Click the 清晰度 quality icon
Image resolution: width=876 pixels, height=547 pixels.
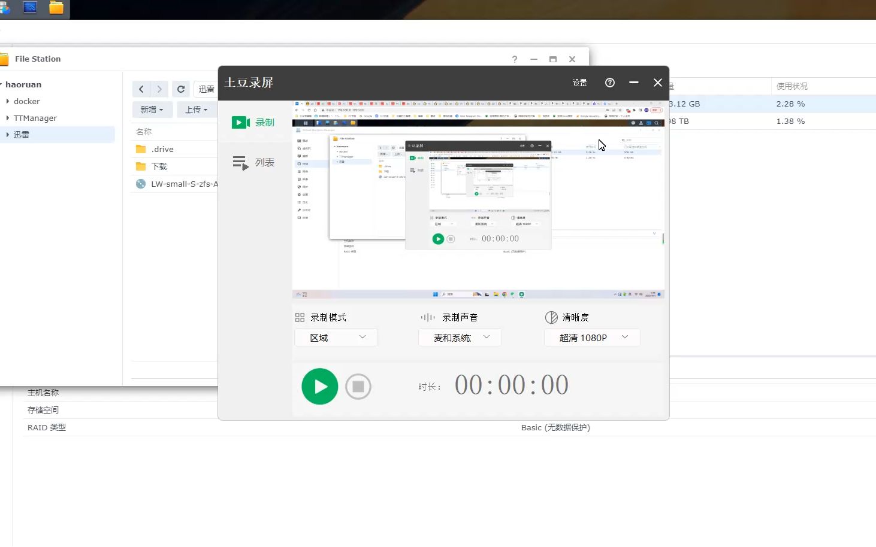pos(551,318)
